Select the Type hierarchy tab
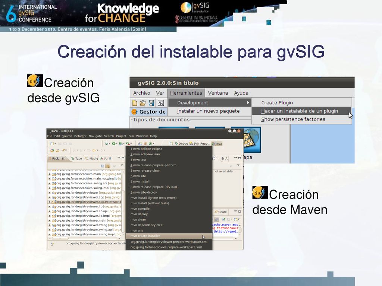Viewport: 382px width, 286px height. pyautogui.click(x=76, y=158)
